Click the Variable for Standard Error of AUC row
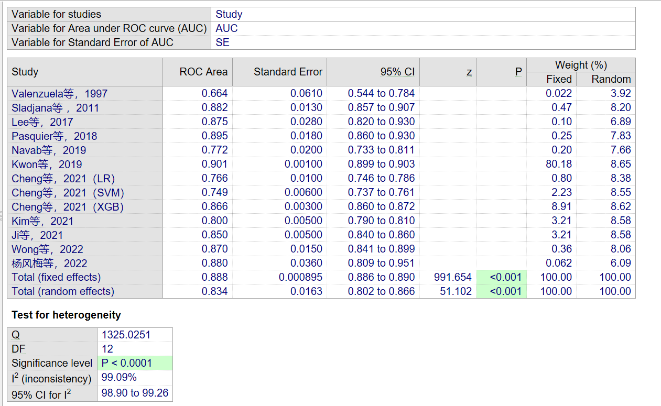Screen dimensions: 661x406 pyautogui.click(x=92, y=42)
